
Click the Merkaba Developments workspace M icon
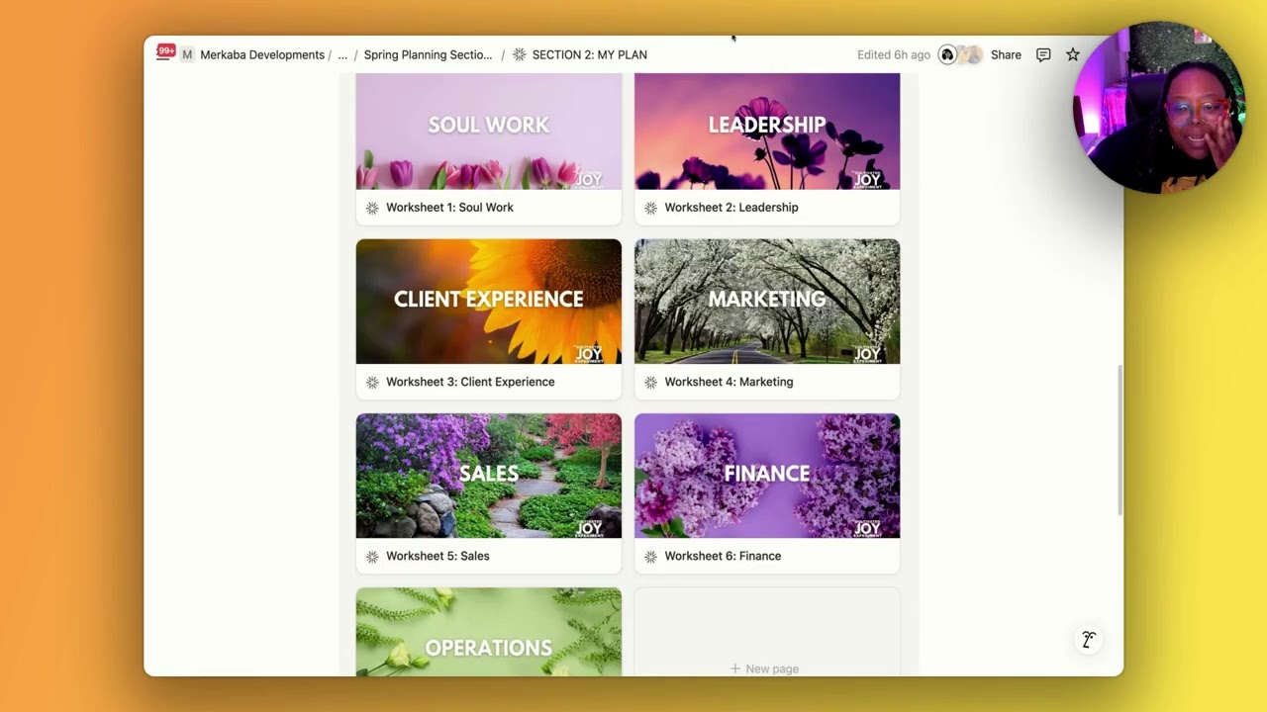coord(187,54)
